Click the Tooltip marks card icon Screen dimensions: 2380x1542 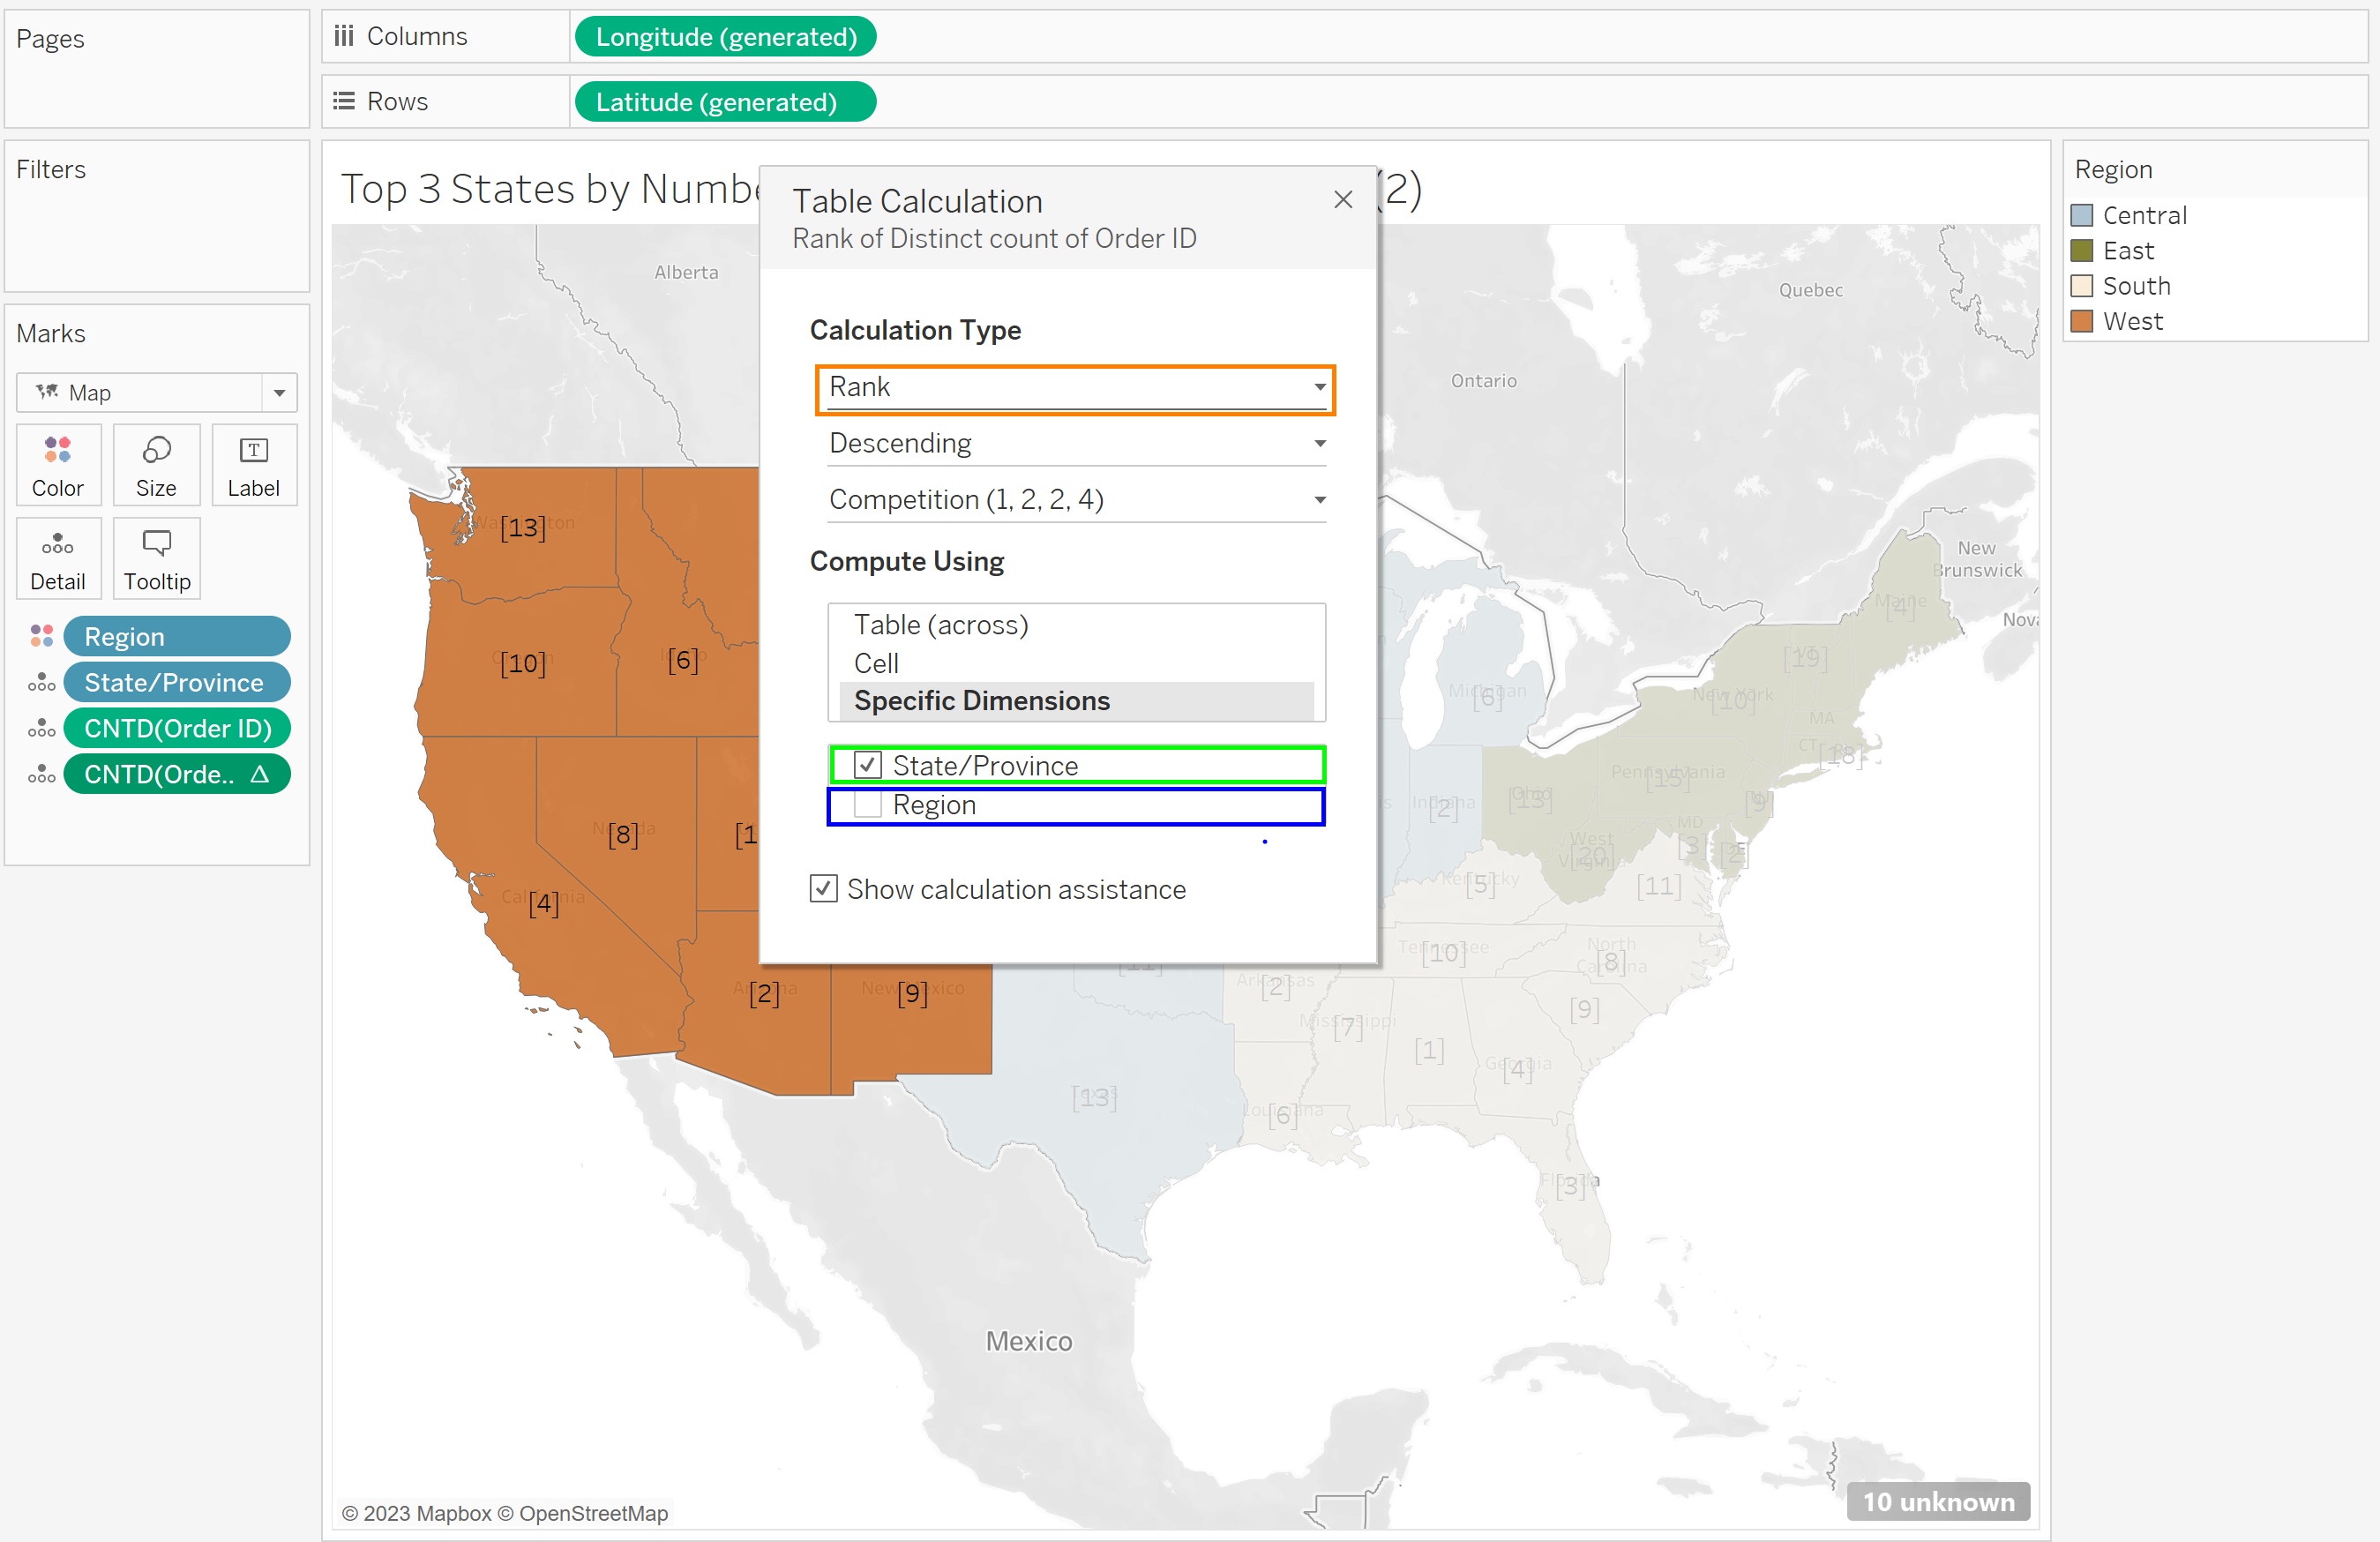click(156, 558)
